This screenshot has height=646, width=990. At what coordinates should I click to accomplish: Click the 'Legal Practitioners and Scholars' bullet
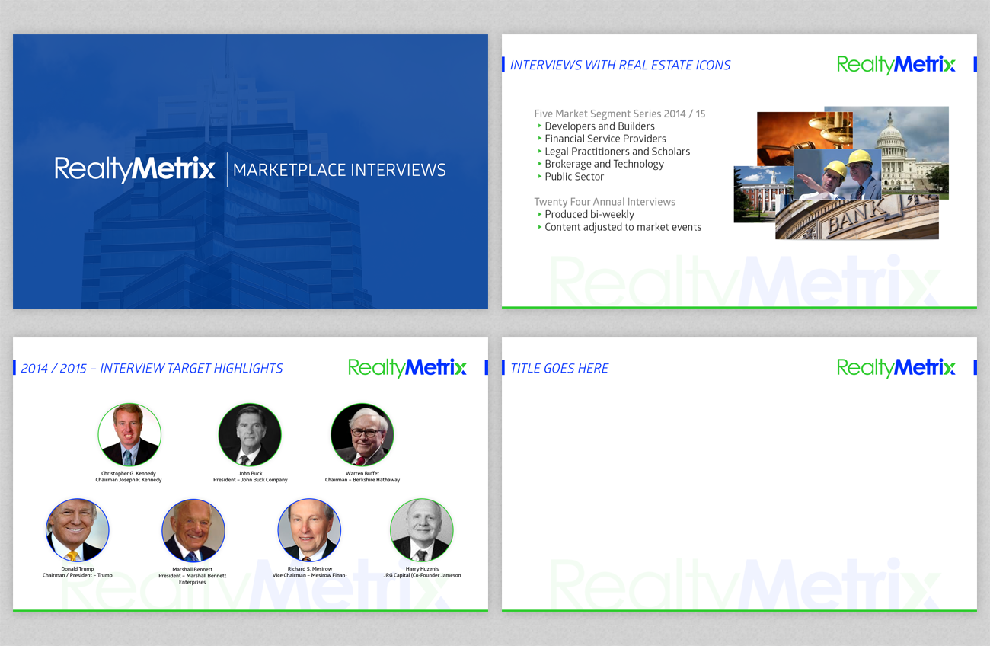coord(617,152)
